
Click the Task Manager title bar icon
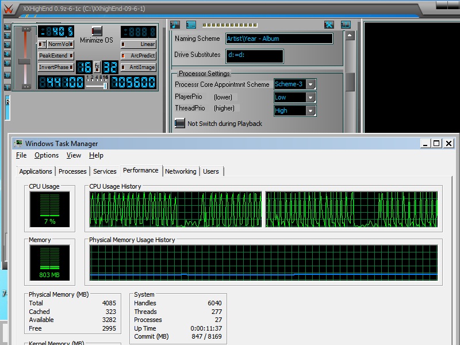coord(18,143)
